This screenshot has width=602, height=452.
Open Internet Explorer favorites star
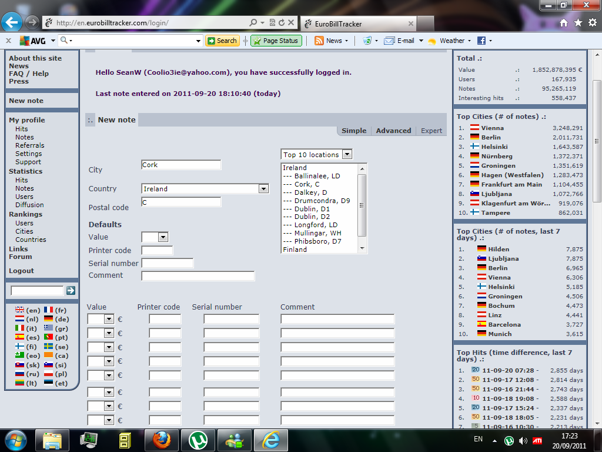578,22
